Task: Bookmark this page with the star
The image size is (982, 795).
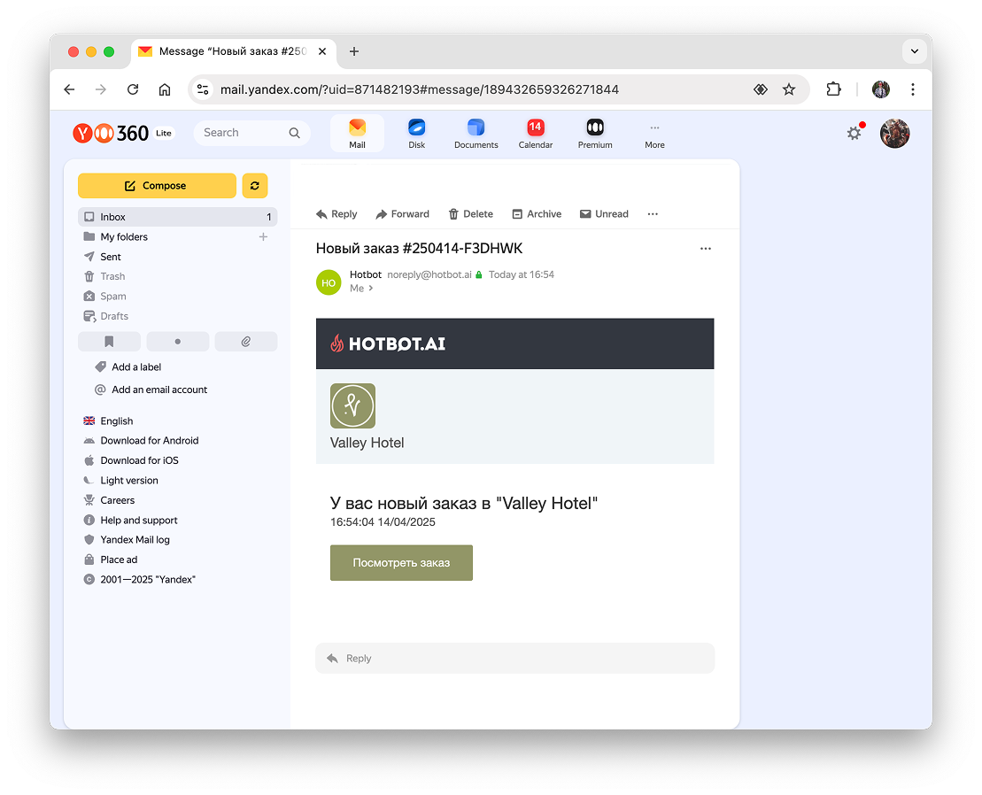Action: click(788, 89)
